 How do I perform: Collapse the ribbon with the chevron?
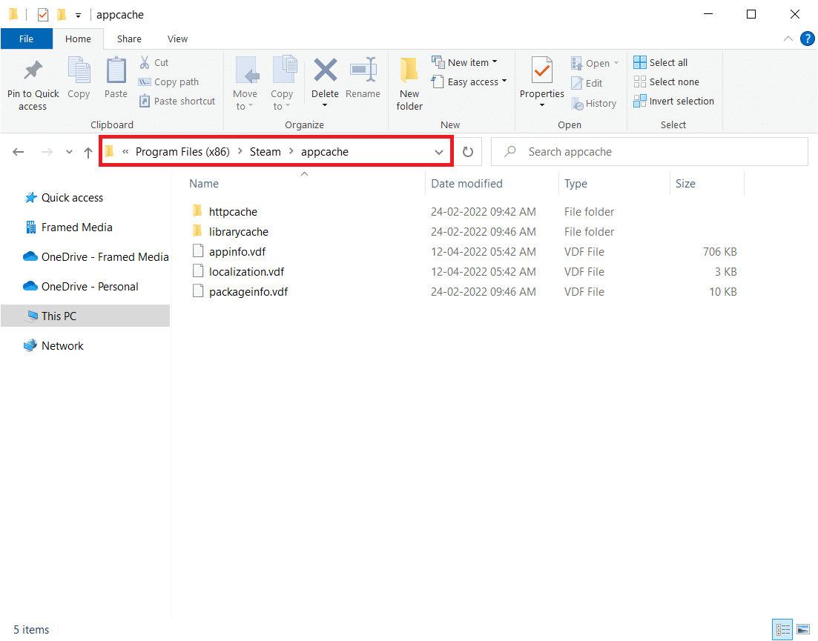788,39
